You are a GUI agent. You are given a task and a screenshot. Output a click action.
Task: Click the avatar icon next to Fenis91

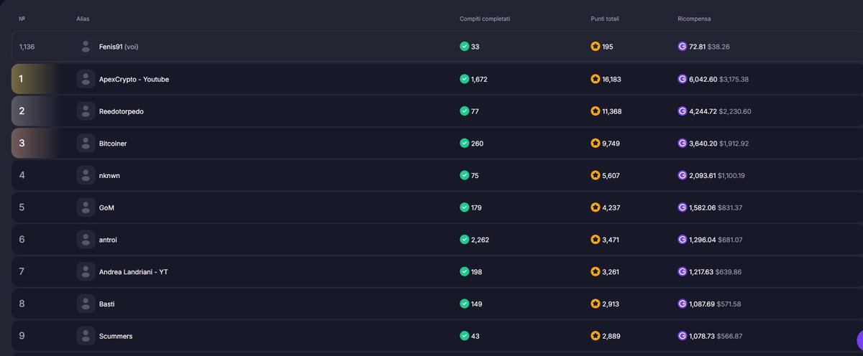click(x=86, y=47)
